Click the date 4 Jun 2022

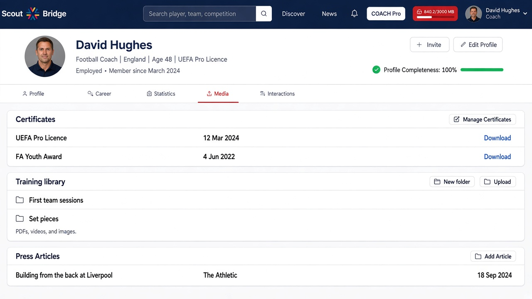click(219, 157)
